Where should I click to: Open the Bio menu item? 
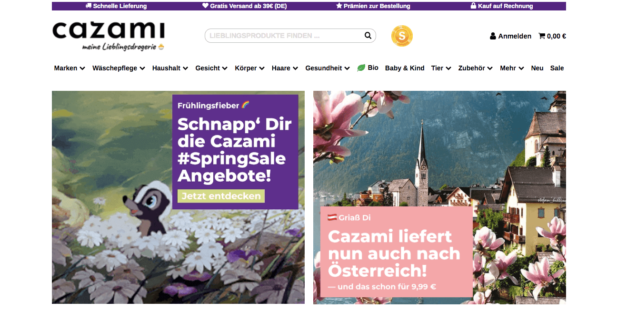coord(368,68)
